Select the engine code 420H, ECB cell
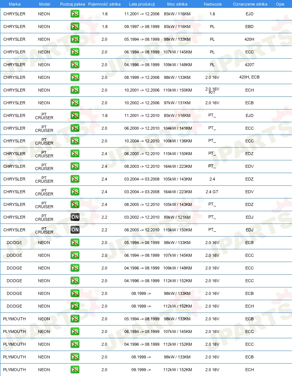Viewport: 292px width, 376px height. click(x=249, y=77)
